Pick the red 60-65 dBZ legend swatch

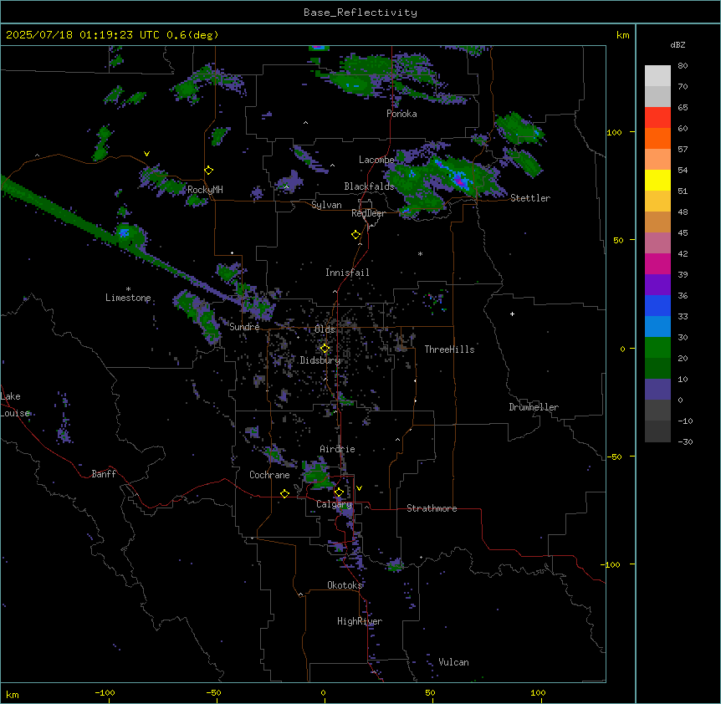point(657,118)
